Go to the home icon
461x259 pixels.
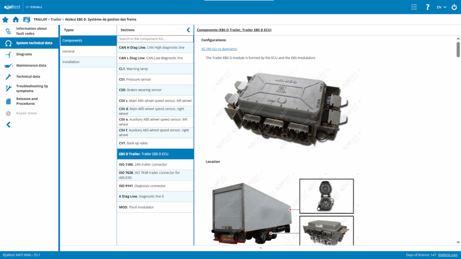click(x=16, y=19)
